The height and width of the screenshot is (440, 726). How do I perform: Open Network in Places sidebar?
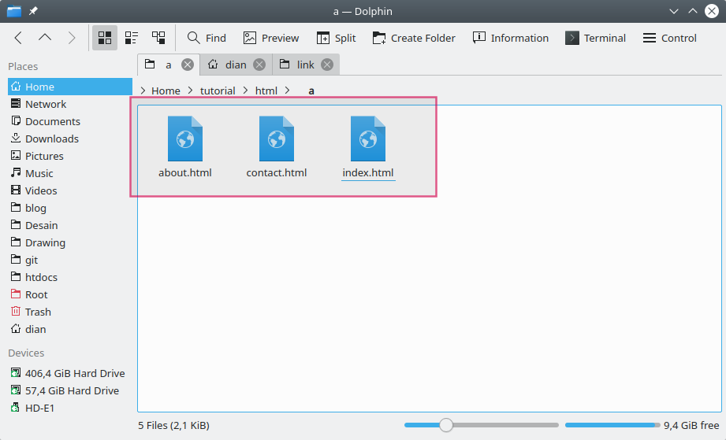point(70,104)
